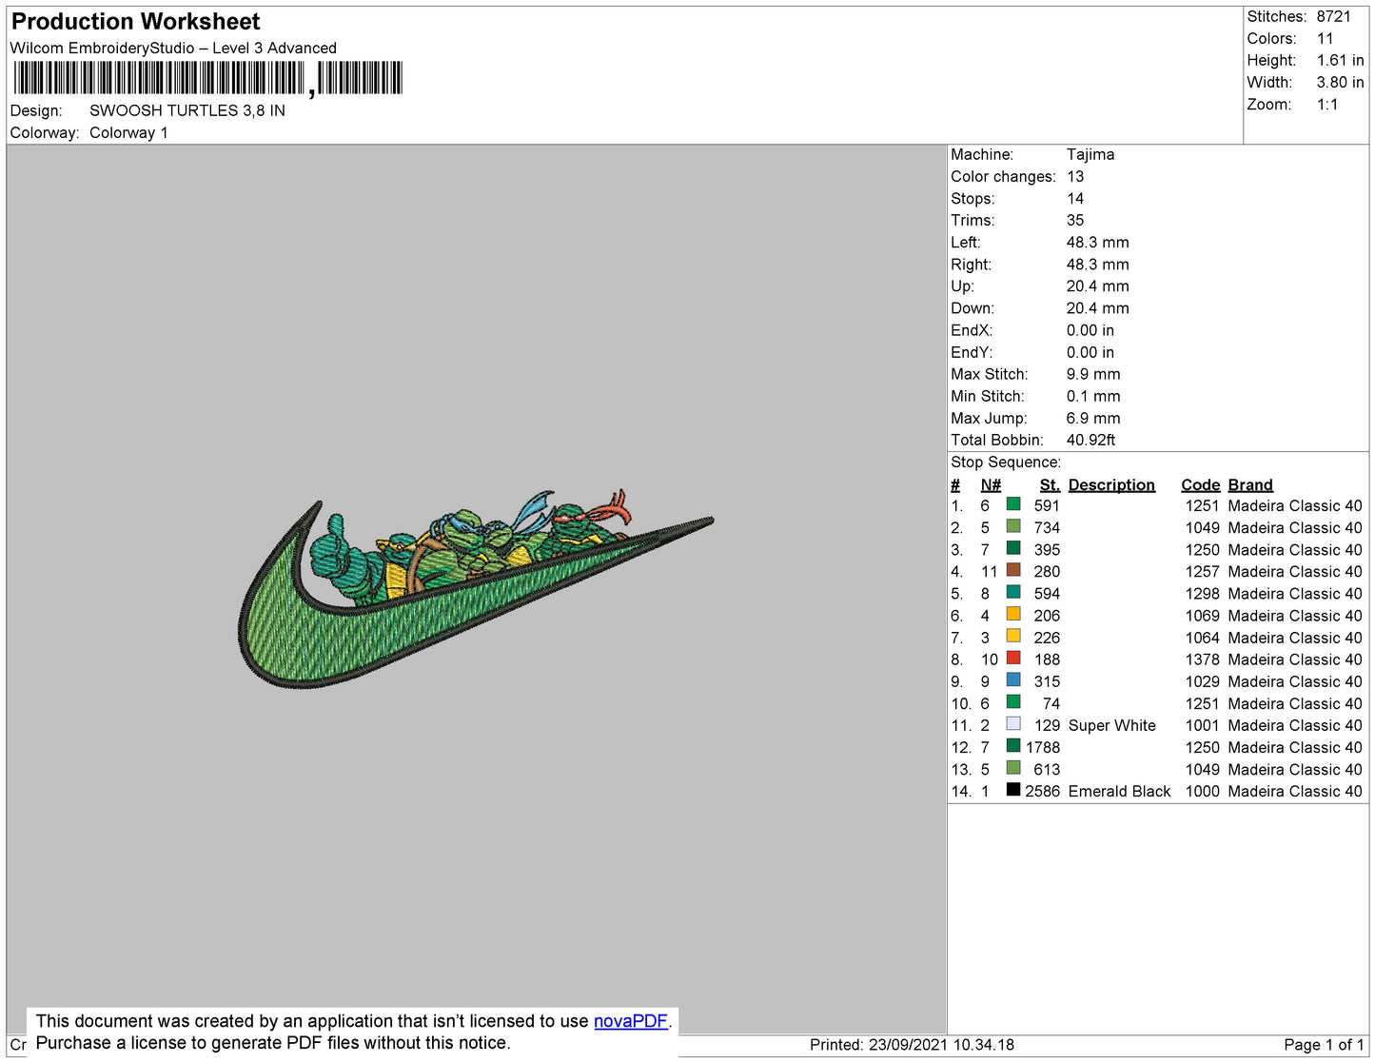Select the yellow swatch for code 1064

pos(1013,637)
